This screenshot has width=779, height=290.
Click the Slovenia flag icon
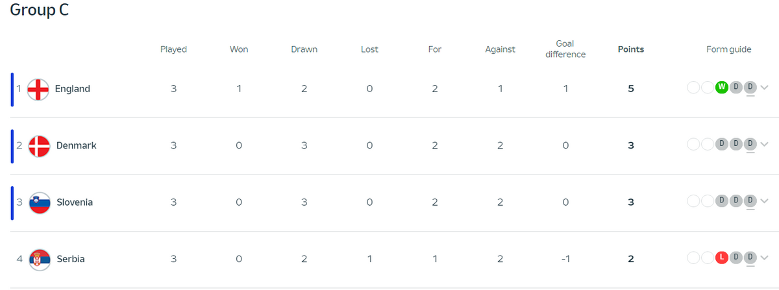tap(40, 202)
